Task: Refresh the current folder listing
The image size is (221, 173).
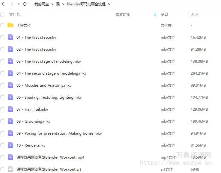Action: 25,4
